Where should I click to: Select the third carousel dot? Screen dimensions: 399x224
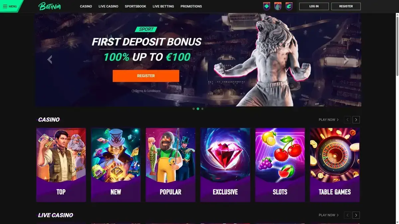click(x=202, y=109)
